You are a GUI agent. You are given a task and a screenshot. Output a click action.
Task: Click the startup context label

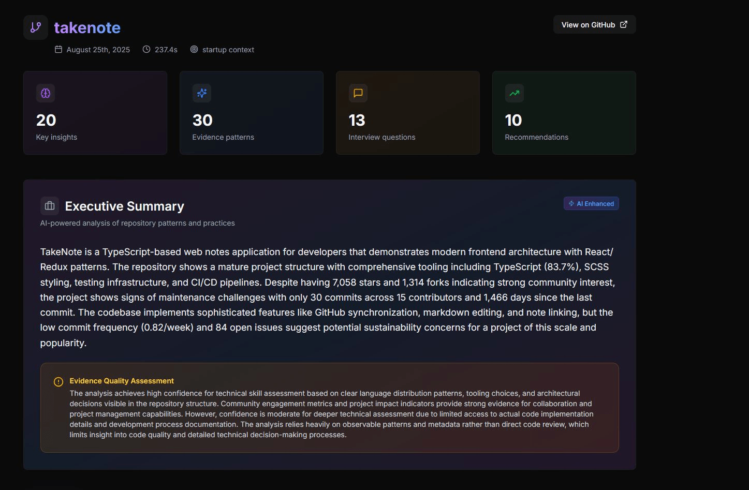click(x=228, y=50)
